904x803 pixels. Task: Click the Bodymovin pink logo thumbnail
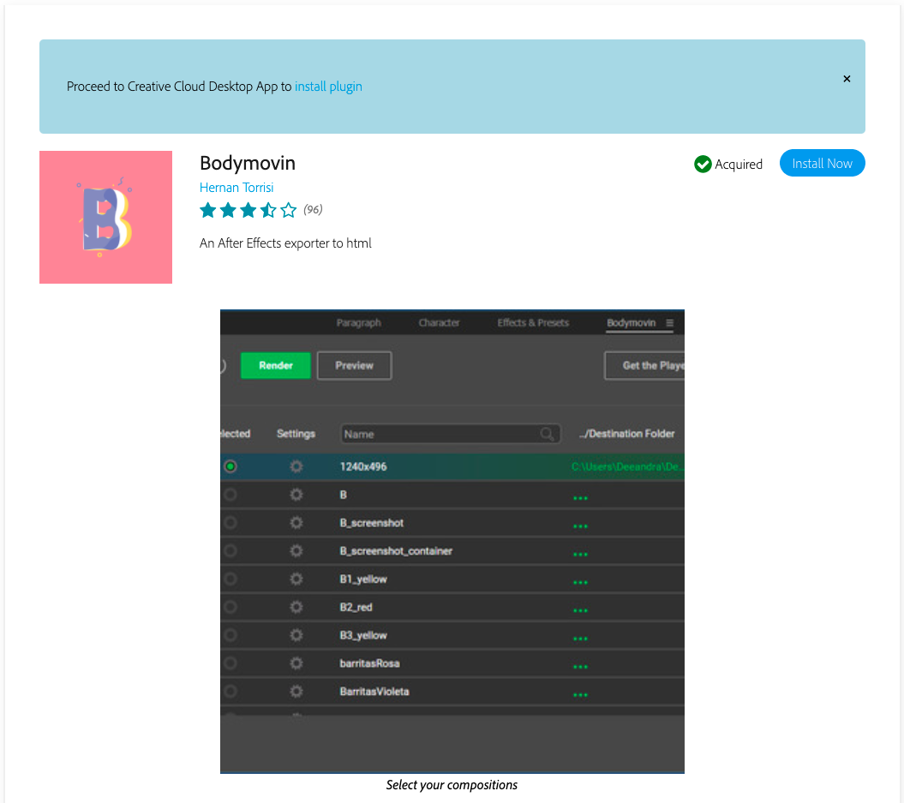point(105,218)
